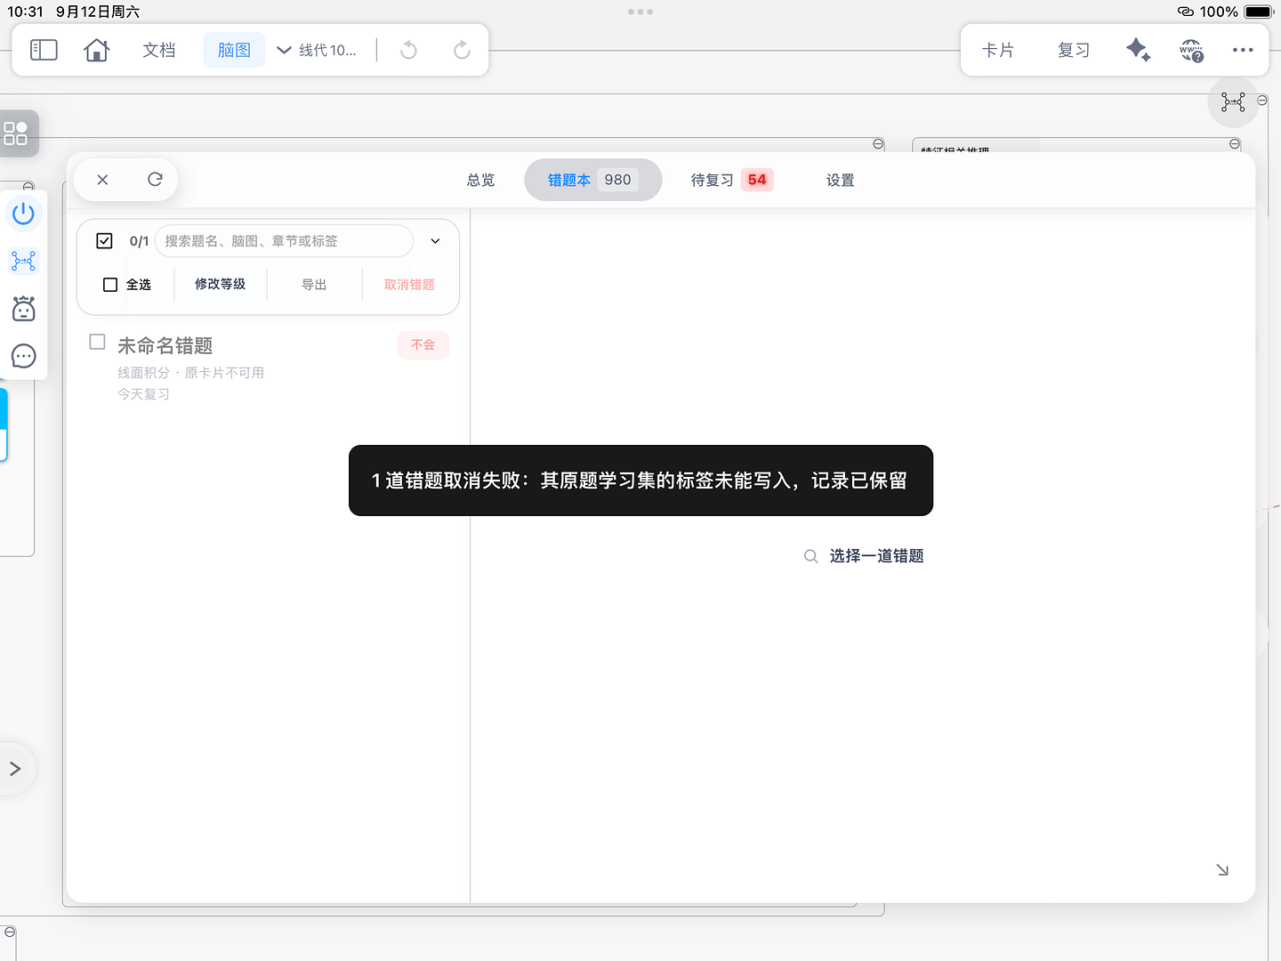Tap the mind map structure button at top right
This screenshot has height=961, width=1281.
(1233, 102)
